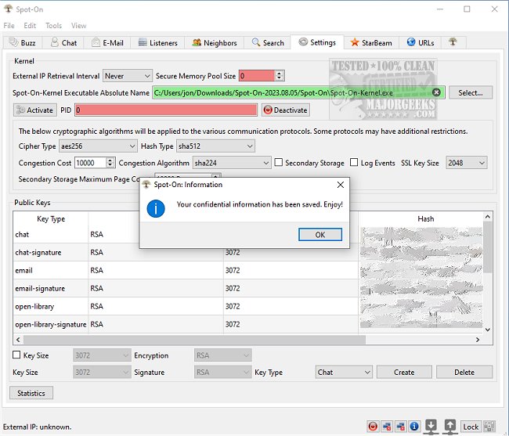Screen dimensions: 509x436
Task: Open the Edit menu
Action: [30, 25]
